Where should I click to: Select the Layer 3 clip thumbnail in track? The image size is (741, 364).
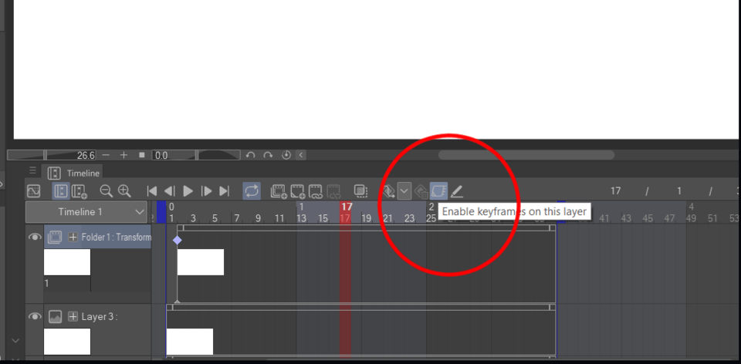point(190,342)
